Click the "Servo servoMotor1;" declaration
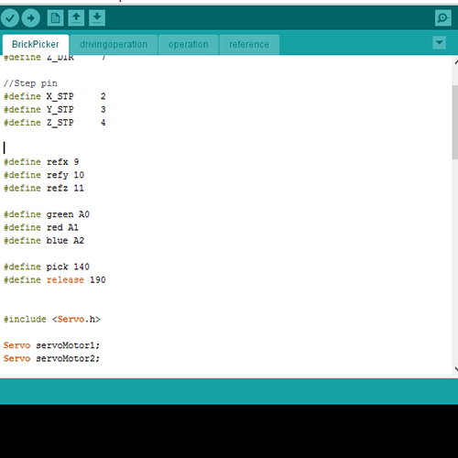Screen dimensions: 458x458 pyautogui.click(x=51, y=345)
